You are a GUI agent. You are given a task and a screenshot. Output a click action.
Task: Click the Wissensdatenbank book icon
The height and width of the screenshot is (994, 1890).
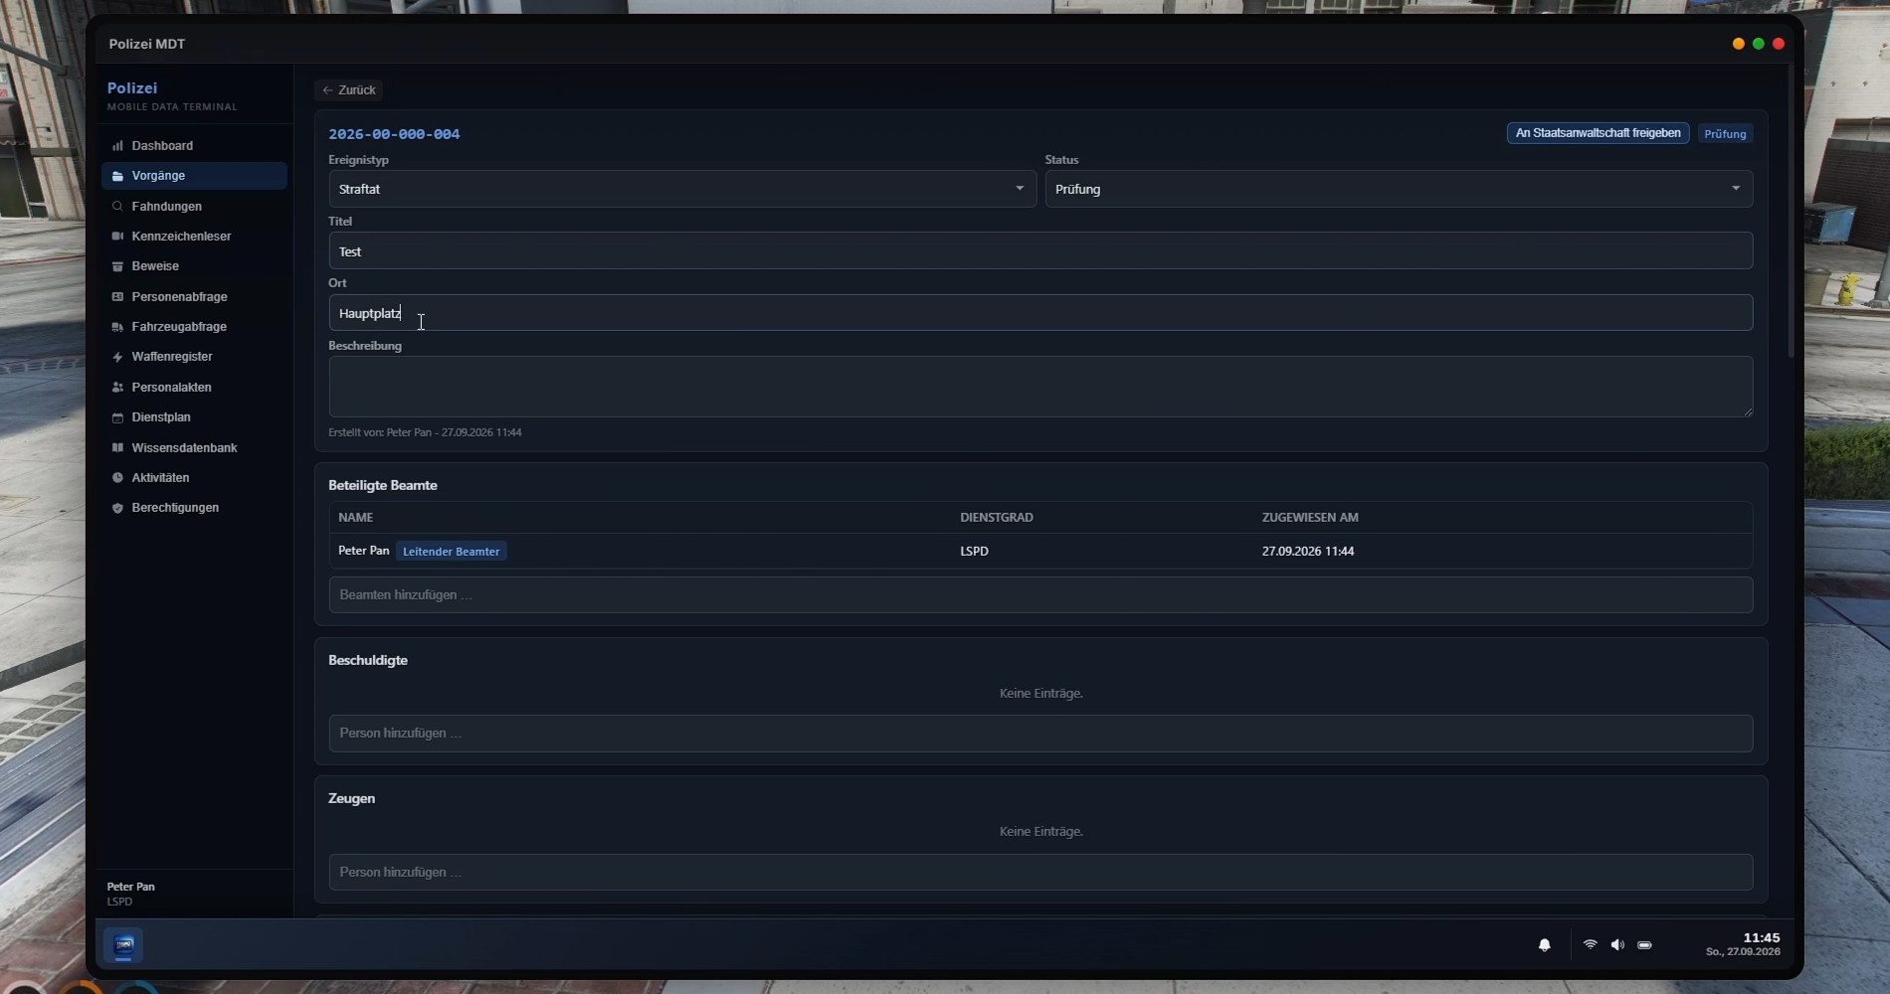pos(117,448)
